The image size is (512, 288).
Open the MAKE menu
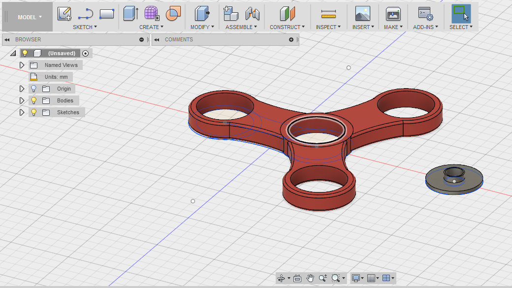click(393, 27)
